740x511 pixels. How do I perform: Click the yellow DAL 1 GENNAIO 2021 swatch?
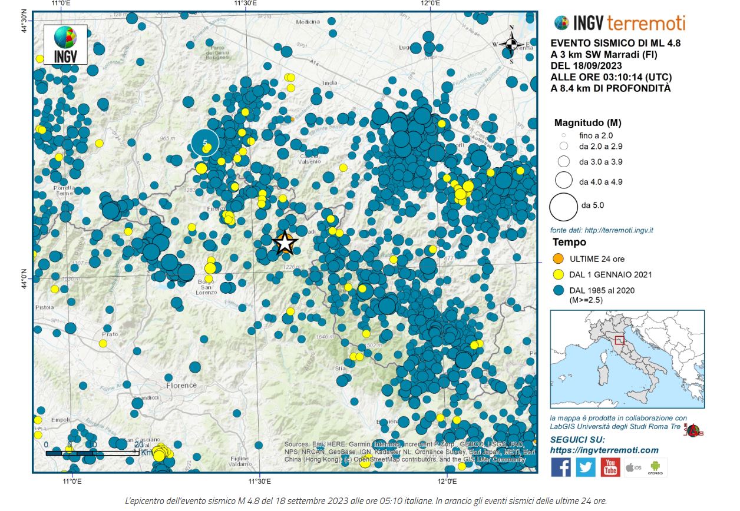(x=558, y=274)
